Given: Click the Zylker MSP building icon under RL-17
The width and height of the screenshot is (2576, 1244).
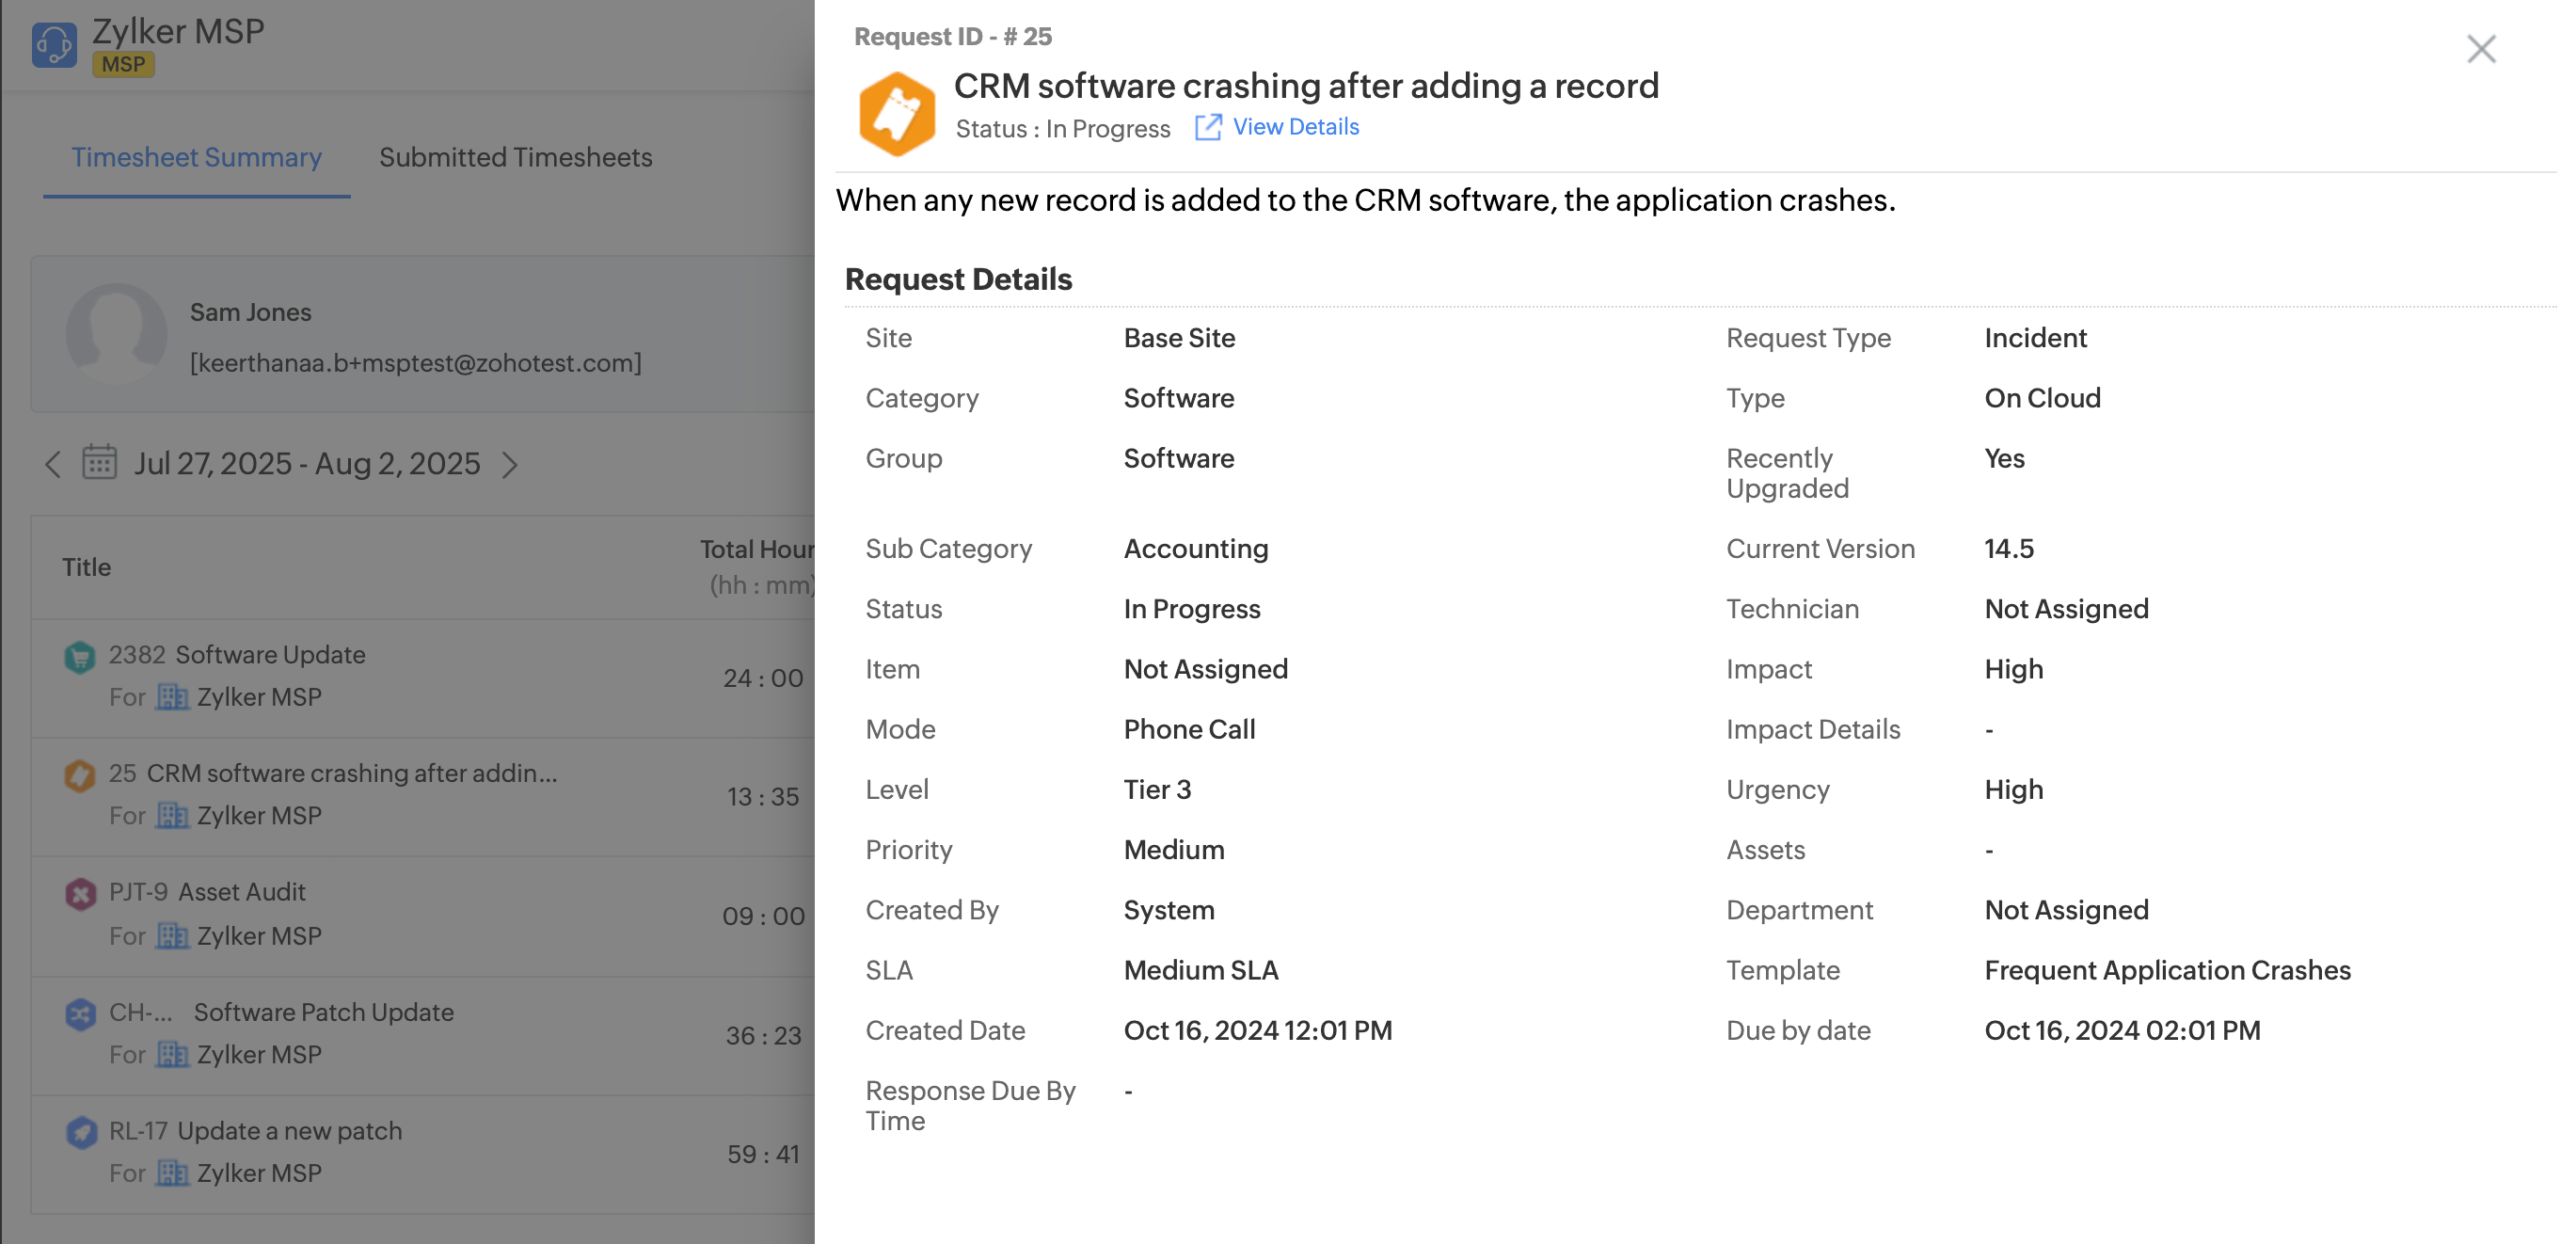Looking at the screenshot, I should point(173,1173).
